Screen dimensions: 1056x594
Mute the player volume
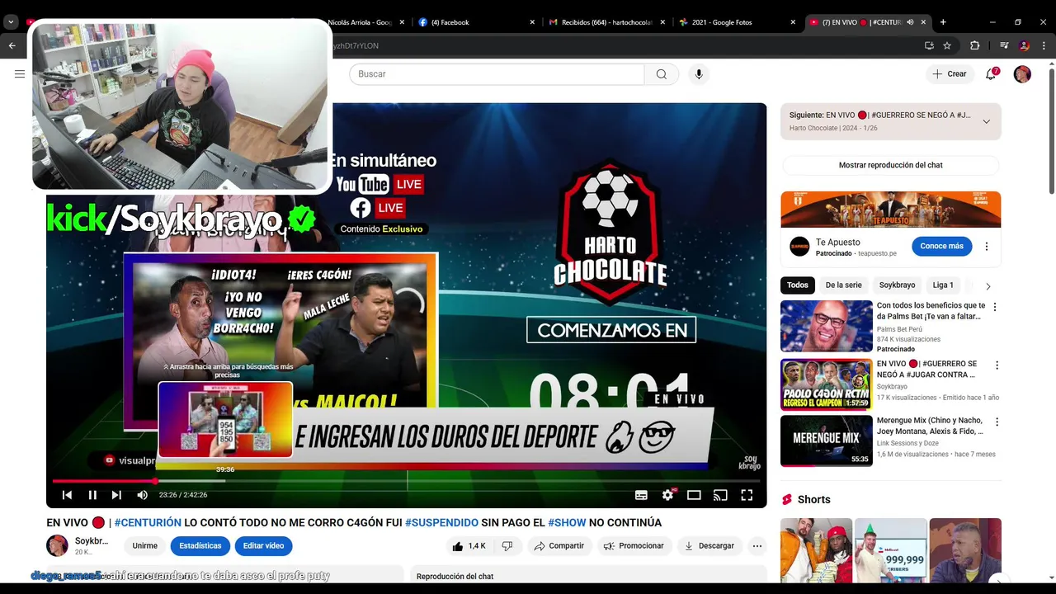tap(142, 495)
